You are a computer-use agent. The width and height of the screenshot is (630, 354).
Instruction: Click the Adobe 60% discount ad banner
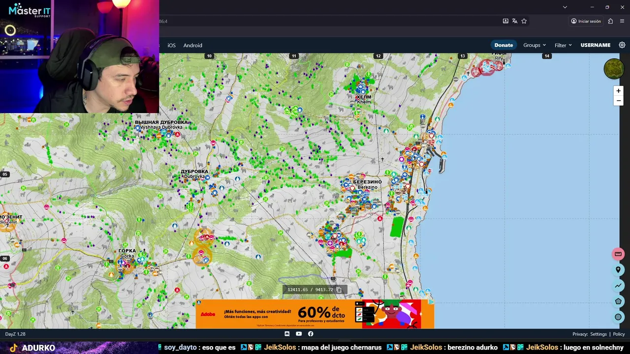[315, 314]
